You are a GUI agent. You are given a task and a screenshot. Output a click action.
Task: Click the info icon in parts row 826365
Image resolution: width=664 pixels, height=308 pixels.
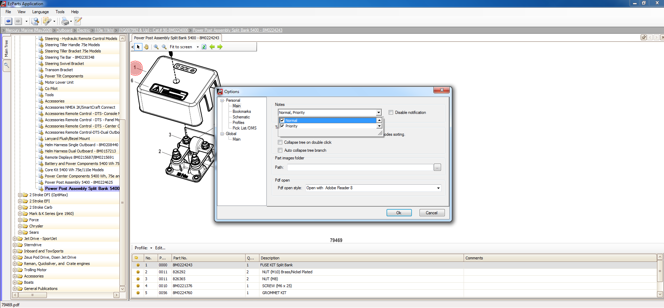pyautogui.click(x=138, y=279)
